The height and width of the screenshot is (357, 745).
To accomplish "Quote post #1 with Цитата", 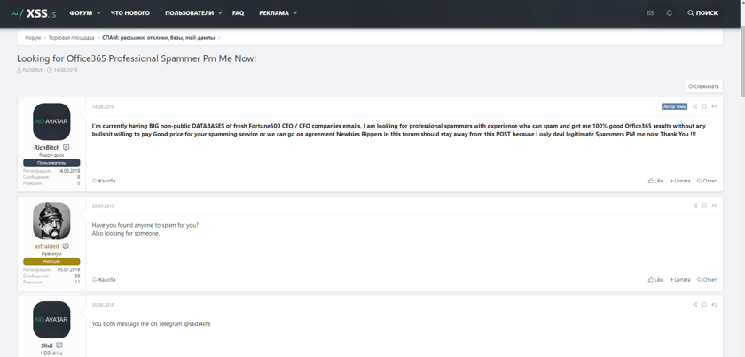I will point(680,181).
